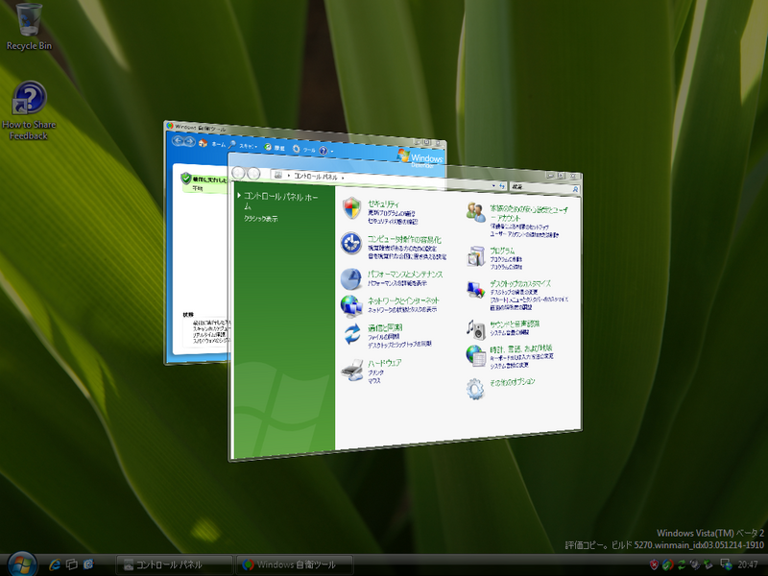768x576 pixels.
Task: Open the Network and Internet globe icon
Action: pos(351,305)
